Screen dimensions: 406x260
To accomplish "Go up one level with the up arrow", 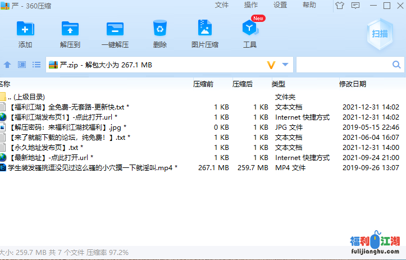I will [x=8, y=65].
